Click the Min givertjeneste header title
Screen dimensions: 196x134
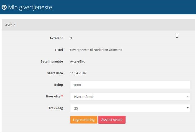point(30,7)
